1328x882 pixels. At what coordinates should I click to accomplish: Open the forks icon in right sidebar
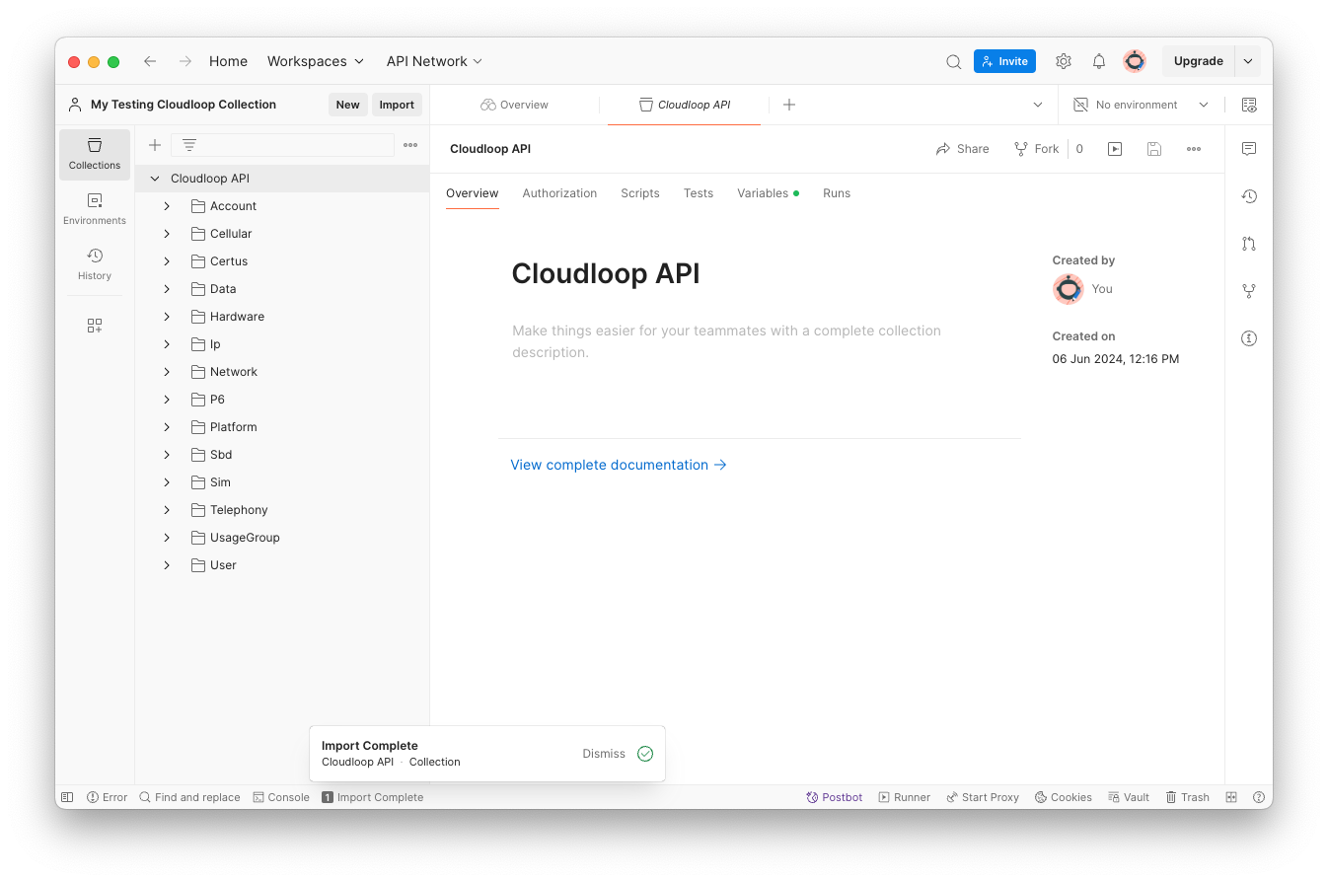1249,291
